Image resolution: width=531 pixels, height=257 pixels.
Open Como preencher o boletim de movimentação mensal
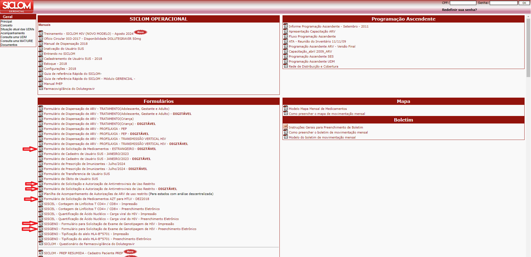[328, 132]
